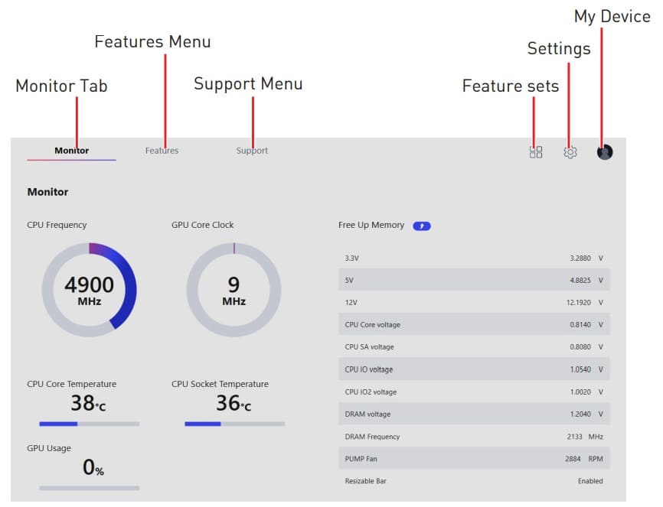Select the 3.3V voltage row
The width and height of the screenshot is (663, 507).
474,258
